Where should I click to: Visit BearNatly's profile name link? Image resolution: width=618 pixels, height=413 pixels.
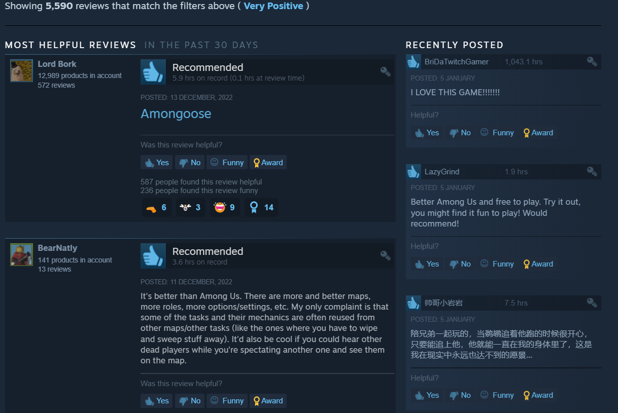click(57, 248)
